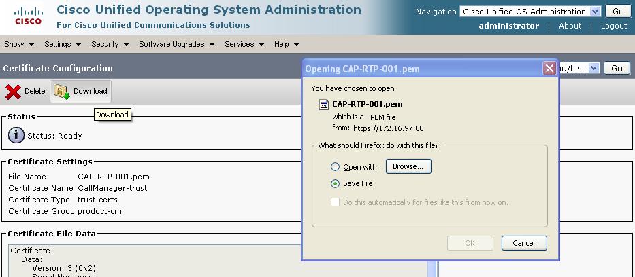Open the Show menu
This screenshot has width=635, height=277.
coord(19,44)
